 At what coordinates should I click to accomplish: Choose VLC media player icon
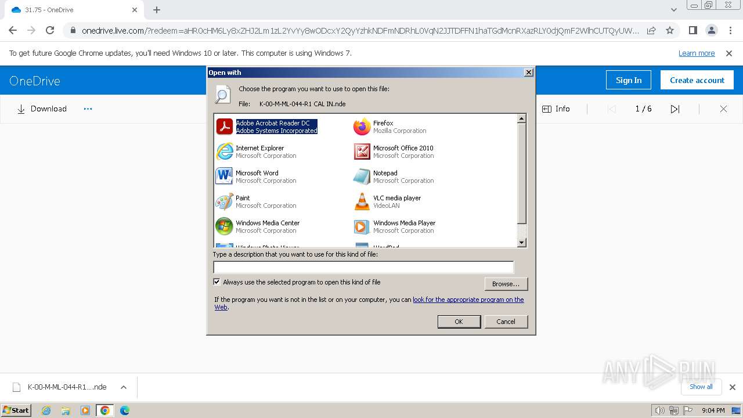click(x=362, y=201)
